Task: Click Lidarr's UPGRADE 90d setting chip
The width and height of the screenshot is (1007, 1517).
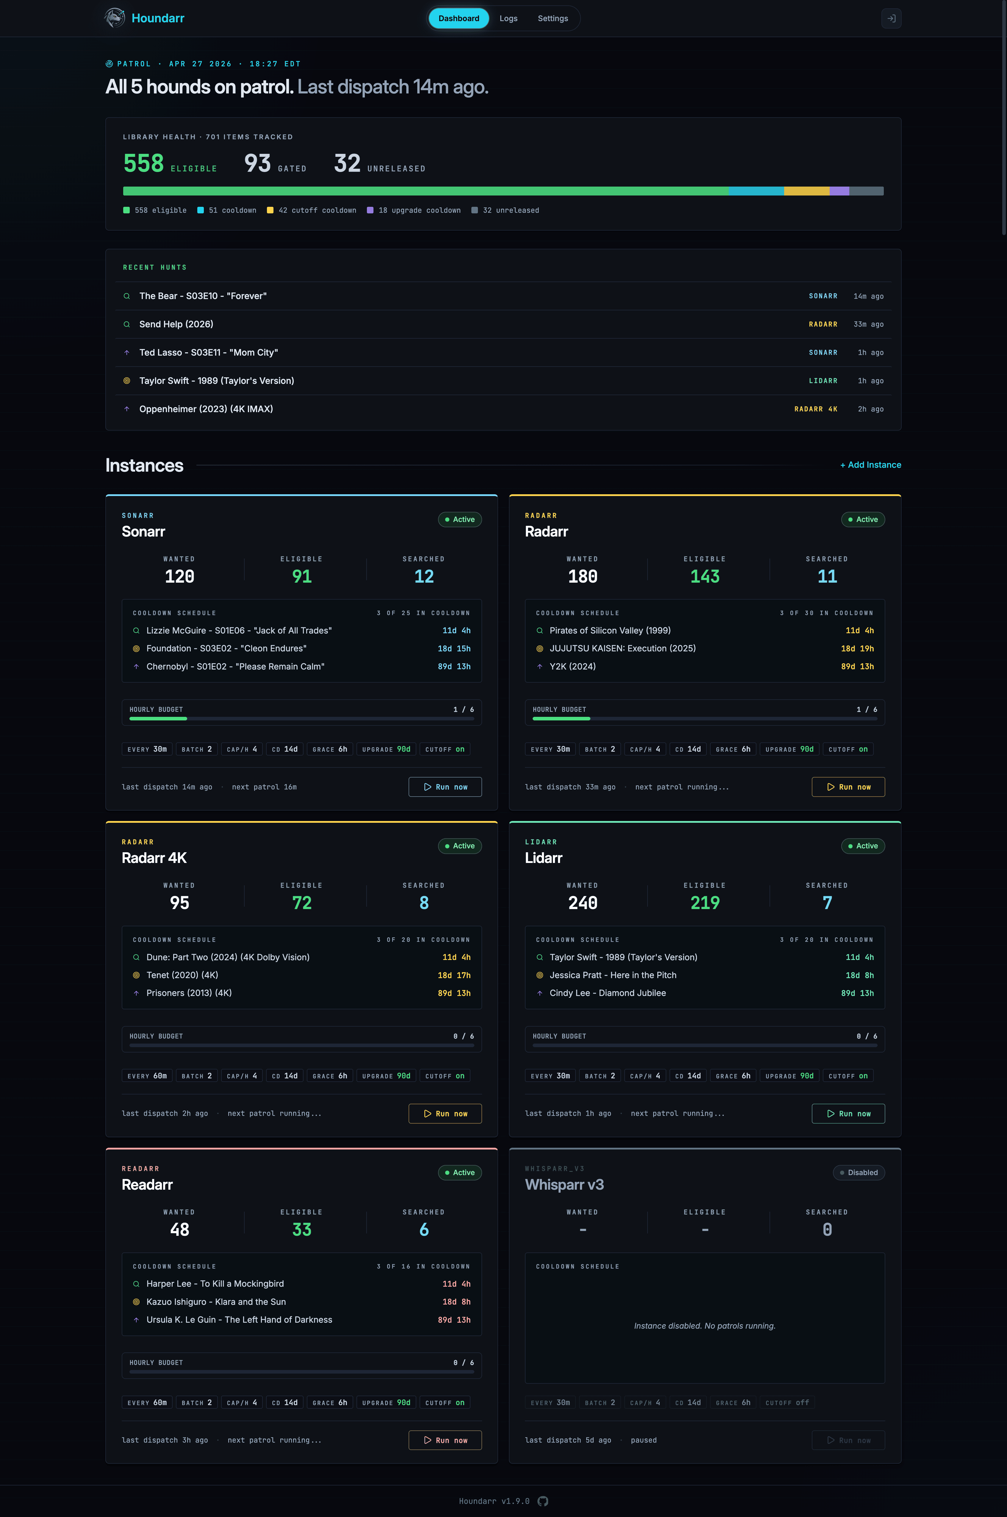Action: pyautogui.click(x=789, y=1076)
